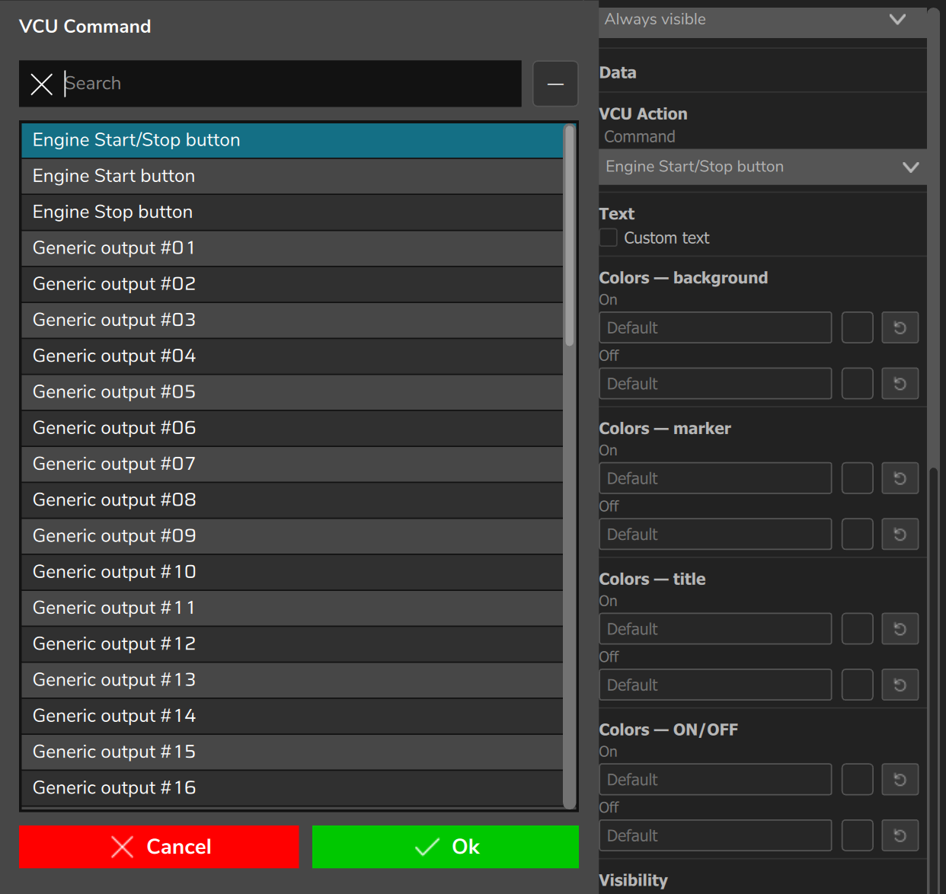Choose Generic output #01
The image size is (946, 894).
click(x=292, y=248)
